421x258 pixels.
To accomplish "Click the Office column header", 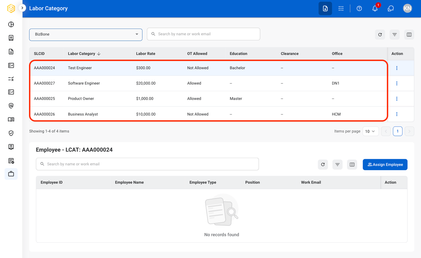I will (337, 54).
